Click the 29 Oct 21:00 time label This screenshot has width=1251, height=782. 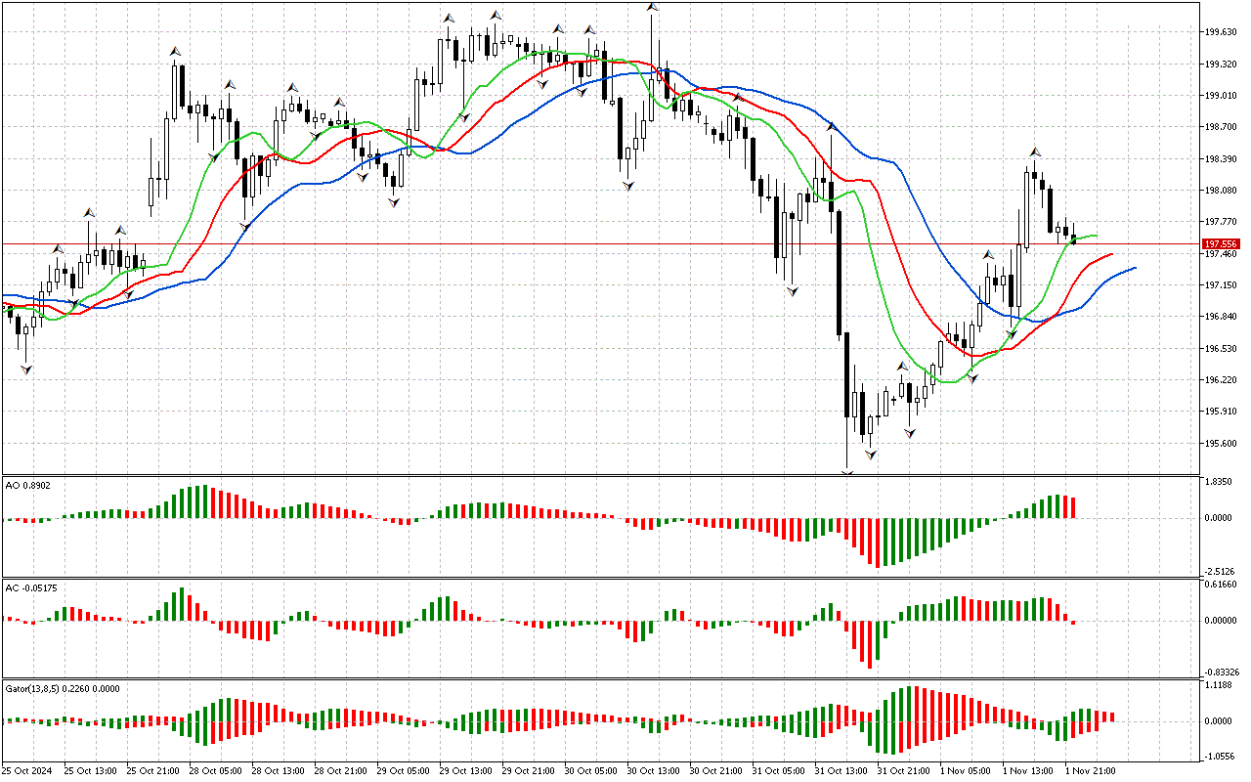coord(529,771)
